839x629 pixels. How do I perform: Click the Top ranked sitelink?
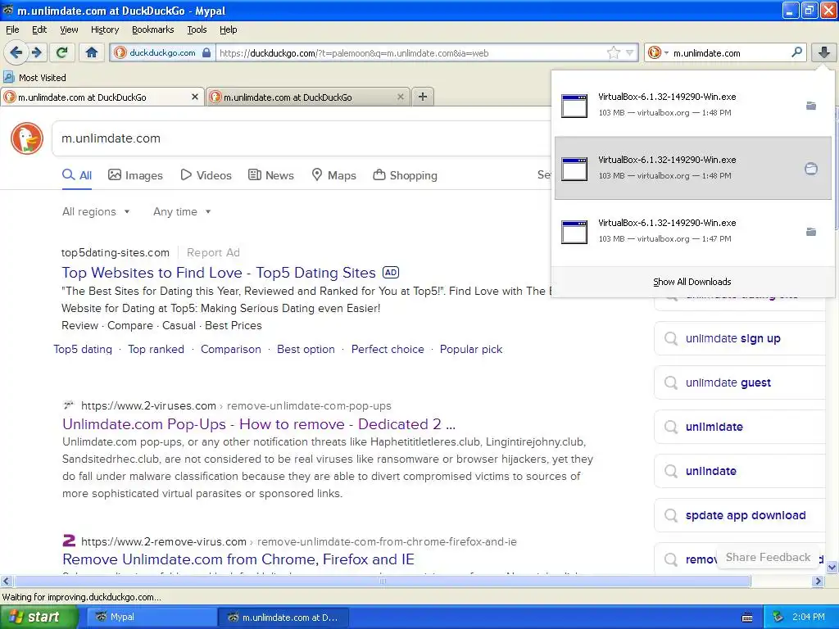[x=156, y=349]
